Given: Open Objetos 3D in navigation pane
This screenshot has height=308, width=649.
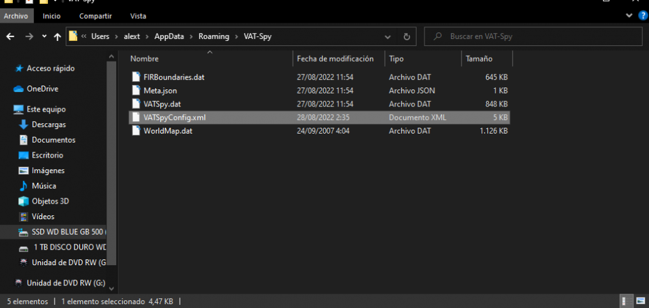Looking at the screenshot, I should click(x=50, y=201).
